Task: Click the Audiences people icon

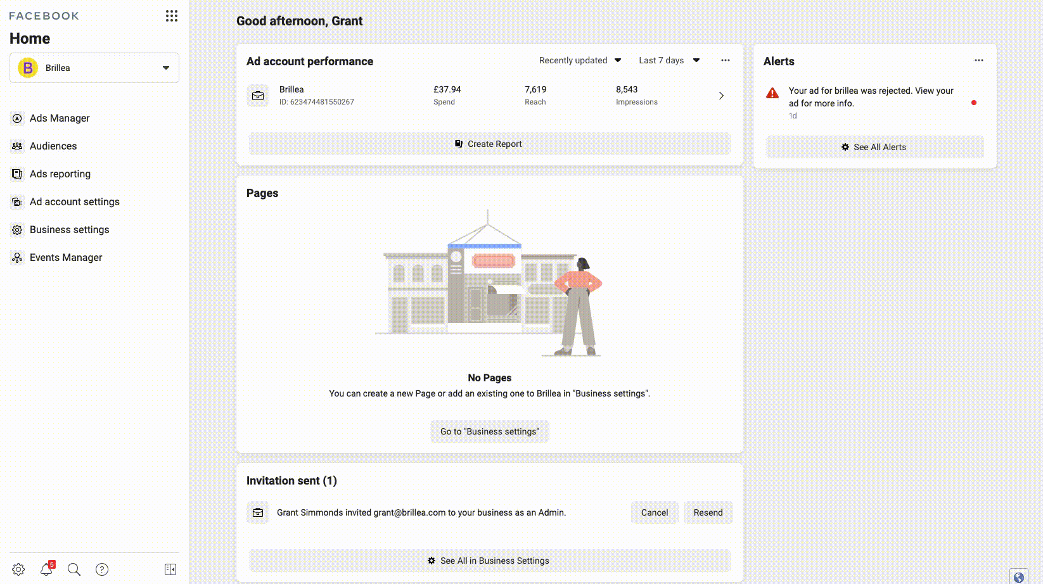Action: (x=17, y=146)
